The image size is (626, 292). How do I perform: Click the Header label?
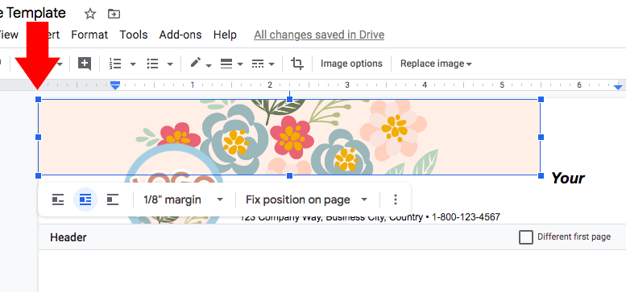pos(68,238)
